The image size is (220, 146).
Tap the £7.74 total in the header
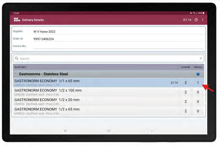(x=187, y=20)
